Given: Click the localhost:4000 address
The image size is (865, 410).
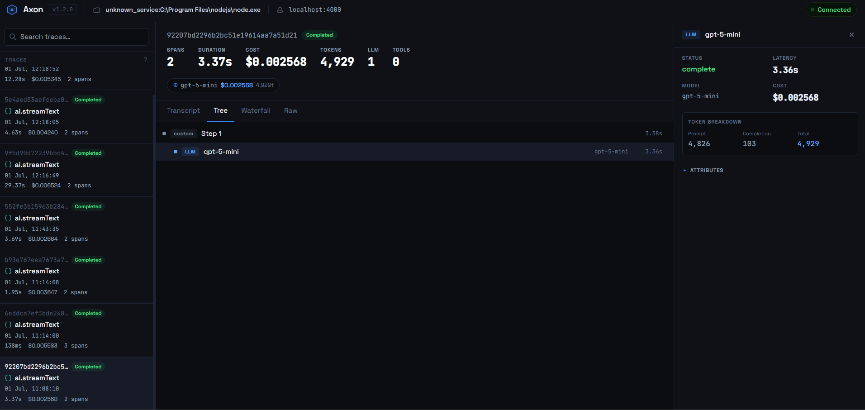Looking at the screenshot, I should (315, 10).
